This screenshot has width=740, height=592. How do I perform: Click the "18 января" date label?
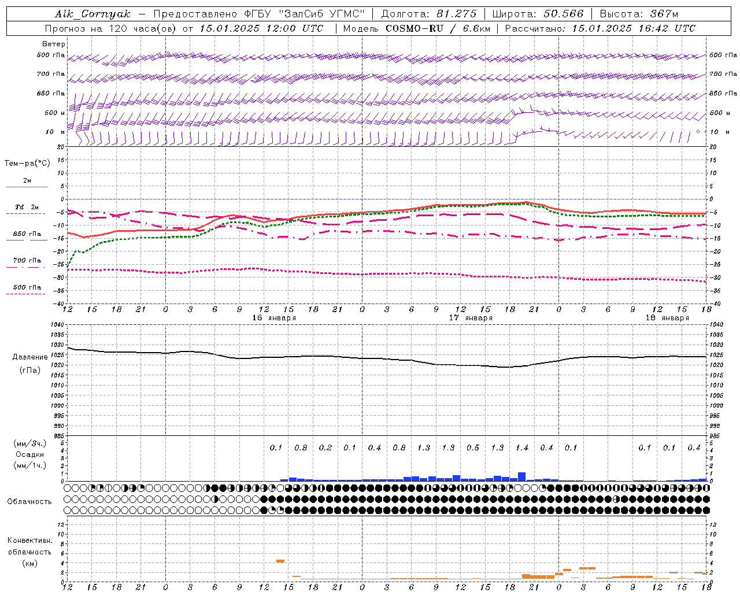(x=667, y=318)
